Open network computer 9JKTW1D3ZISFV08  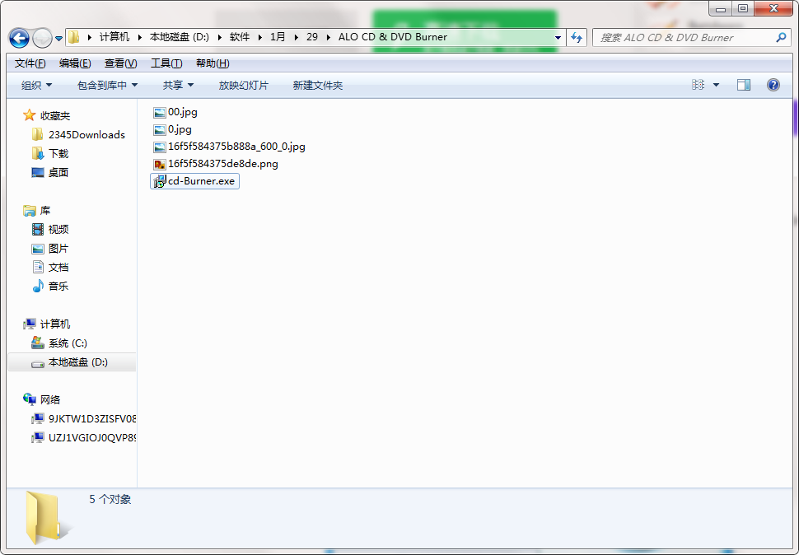[83, 418]
